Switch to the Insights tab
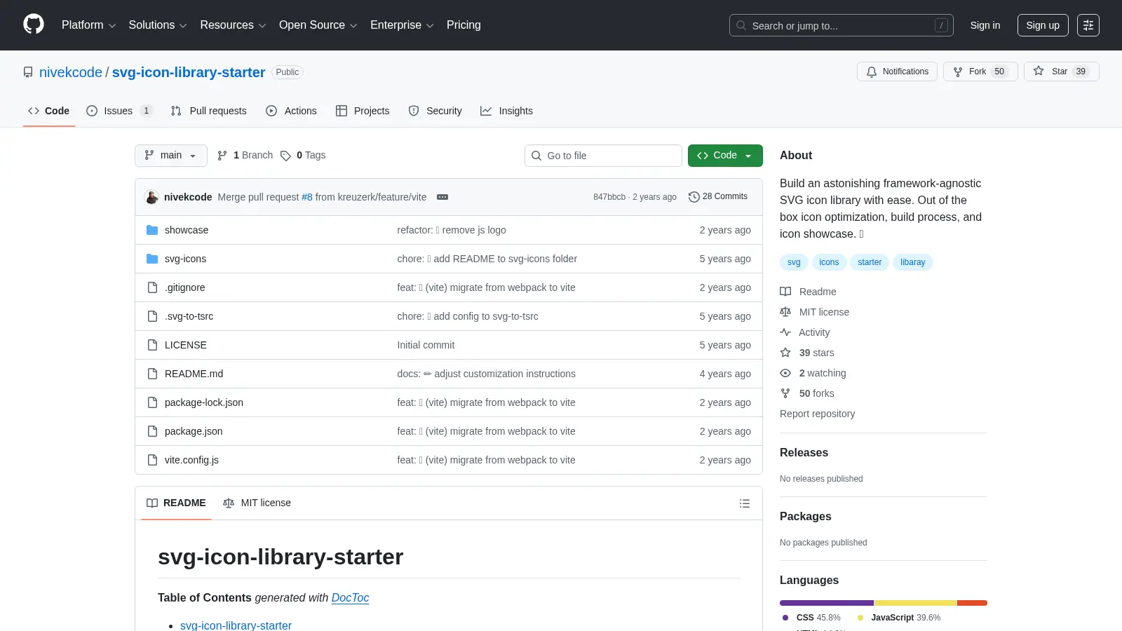 [506, 111]
